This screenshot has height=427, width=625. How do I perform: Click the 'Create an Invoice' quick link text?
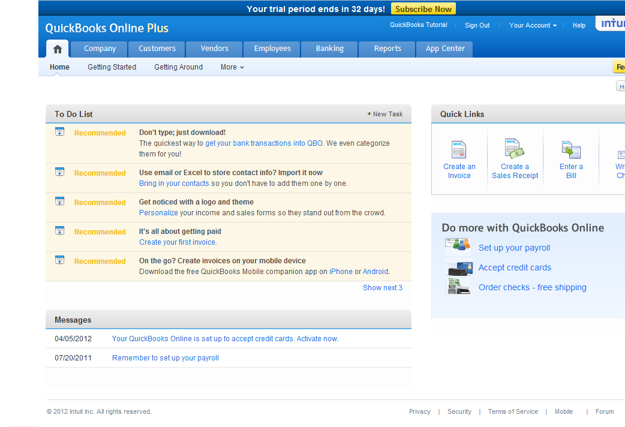(459, 171)
